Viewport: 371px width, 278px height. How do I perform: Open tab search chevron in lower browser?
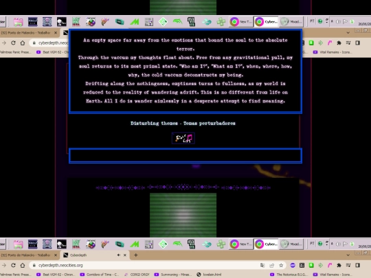348,255
